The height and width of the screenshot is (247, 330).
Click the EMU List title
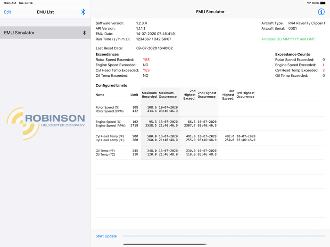click(x=45, y=12)
